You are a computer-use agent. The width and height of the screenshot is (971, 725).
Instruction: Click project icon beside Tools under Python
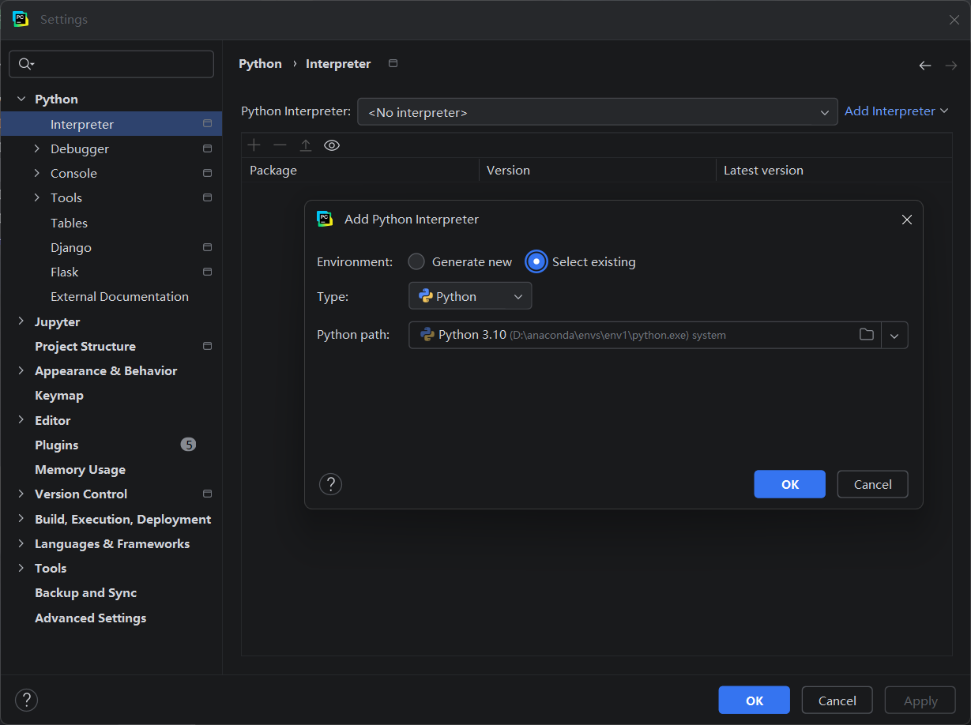coord(207,197)
